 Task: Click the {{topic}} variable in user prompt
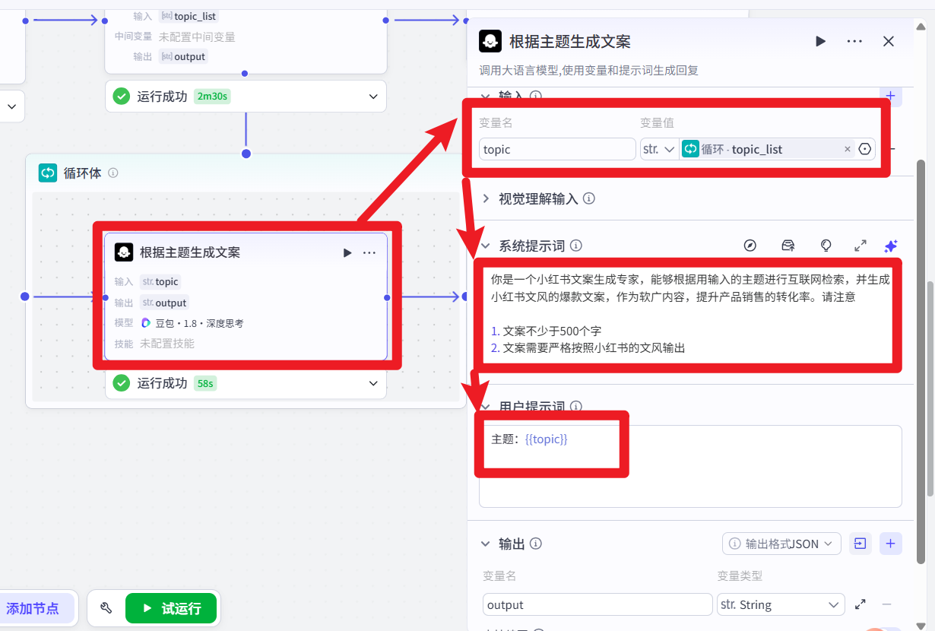pyautogui.click(x=546, y=439)
